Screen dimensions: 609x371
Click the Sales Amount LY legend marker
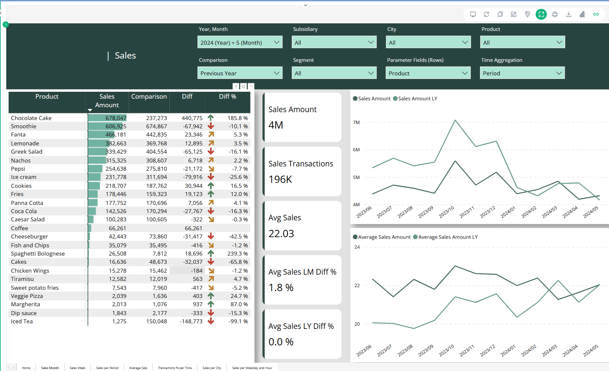395,99
